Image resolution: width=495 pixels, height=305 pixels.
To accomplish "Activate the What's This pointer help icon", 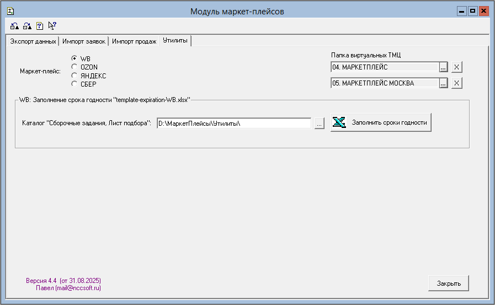I will pyautogui.click(x=52, y=25).
